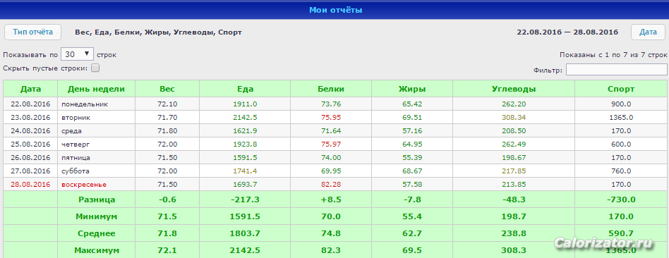
Task: Select the date cell 24.08.2016
Action: [31, 131]
